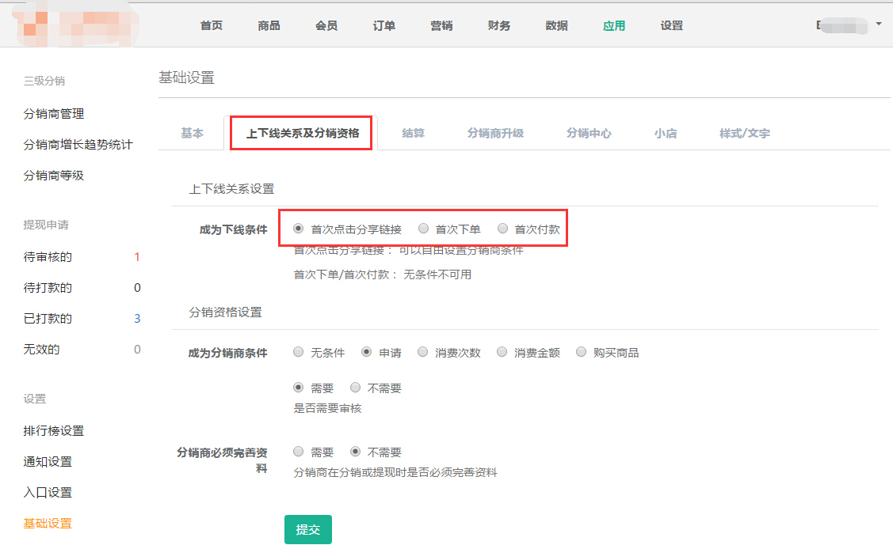This screenshot has width=893, height=545.
Task: Open 待审核的 withdrawal requests
Action: pyautogui.click(x=48, y=257)
